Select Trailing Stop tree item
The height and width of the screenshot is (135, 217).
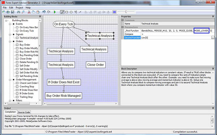tap(26, 97)
